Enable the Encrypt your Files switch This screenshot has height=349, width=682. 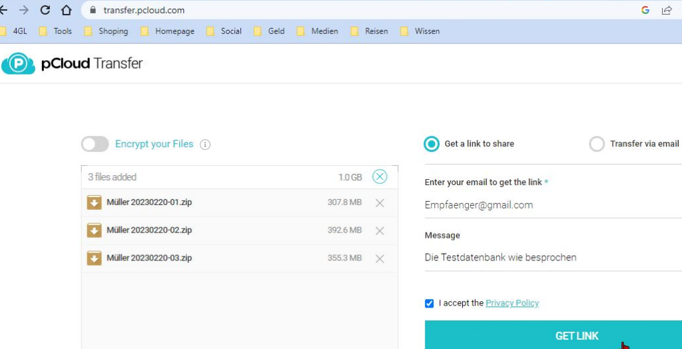pos(95,144)
